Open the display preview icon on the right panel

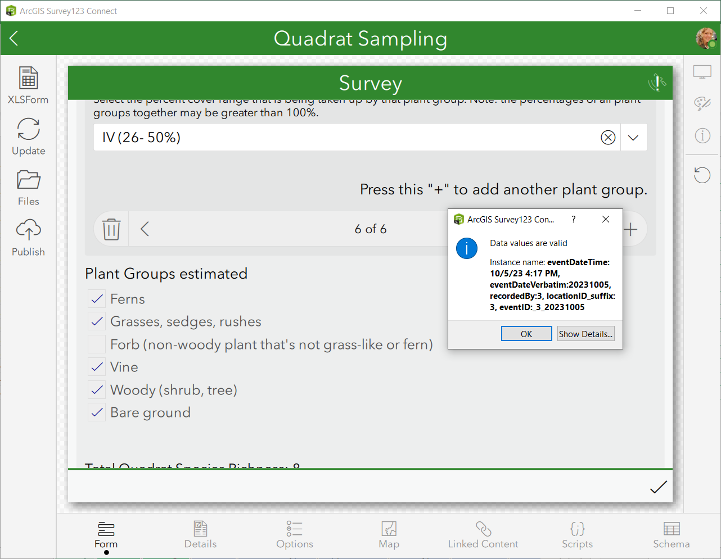702,71
